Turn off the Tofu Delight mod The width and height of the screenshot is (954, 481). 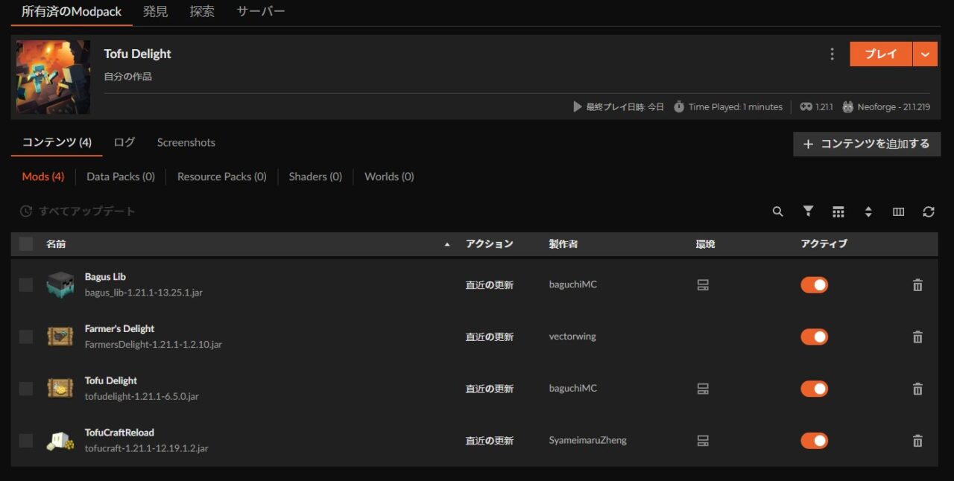click(x=814, y=388)
